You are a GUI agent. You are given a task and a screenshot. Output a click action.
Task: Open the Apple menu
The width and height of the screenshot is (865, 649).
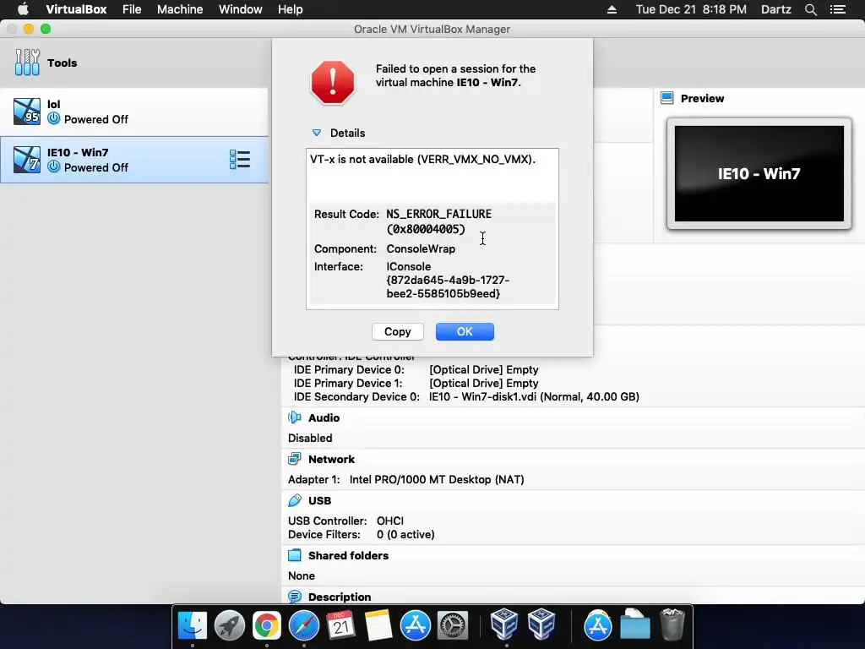pyautogui.click(x=23, y=9)
